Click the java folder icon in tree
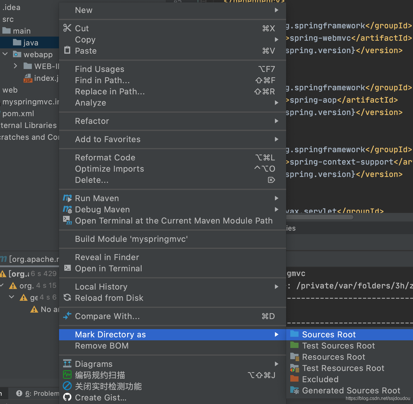 [x=17, y=42]
